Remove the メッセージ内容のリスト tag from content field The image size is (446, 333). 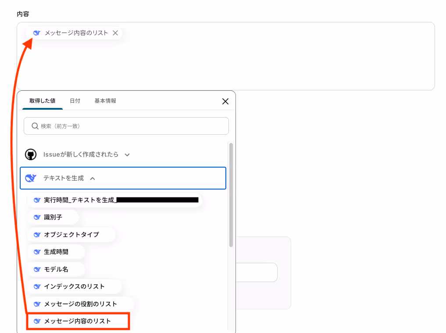[x=115, y=33]
